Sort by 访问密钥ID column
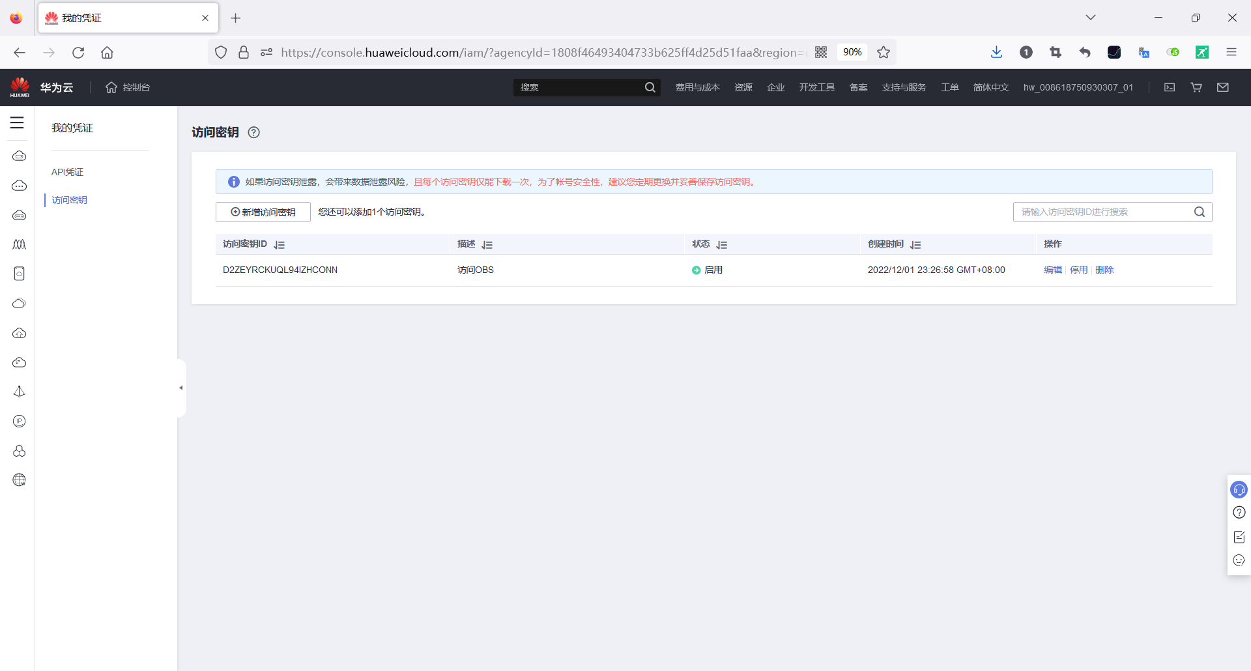 coord(280,245)
